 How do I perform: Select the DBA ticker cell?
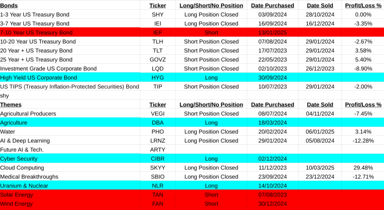[157, 123]
